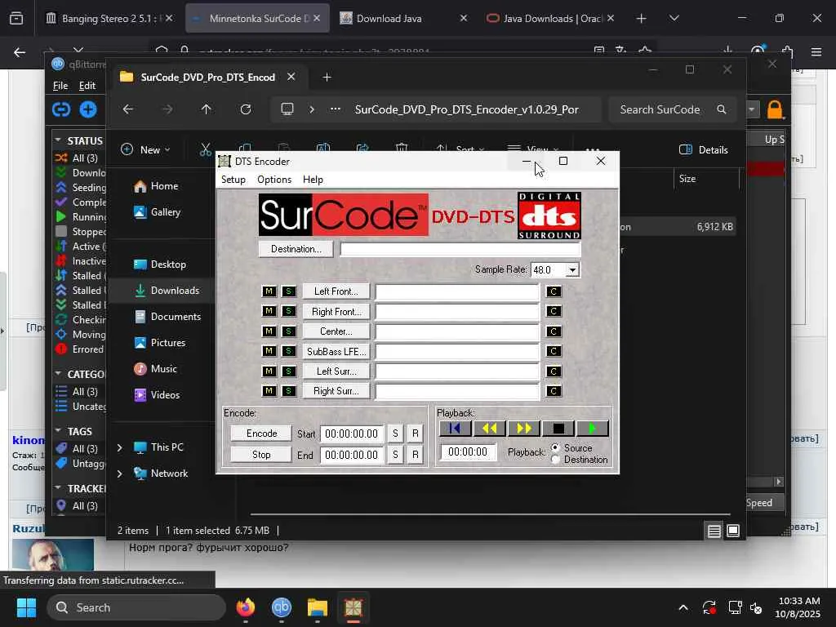Mute the Left Front channel (M)
836x627 pixels.
(269, 291)
